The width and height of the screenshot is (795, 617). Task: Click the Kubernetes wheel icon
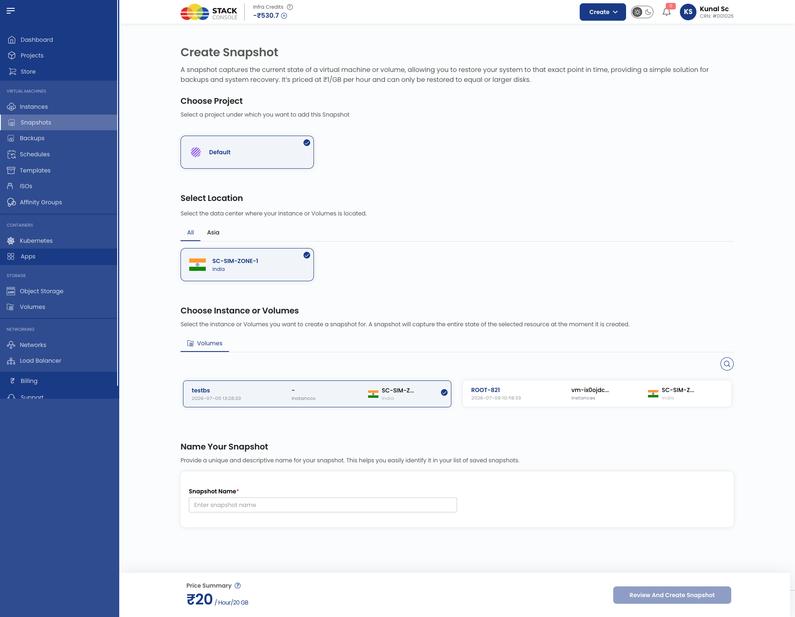11,241
